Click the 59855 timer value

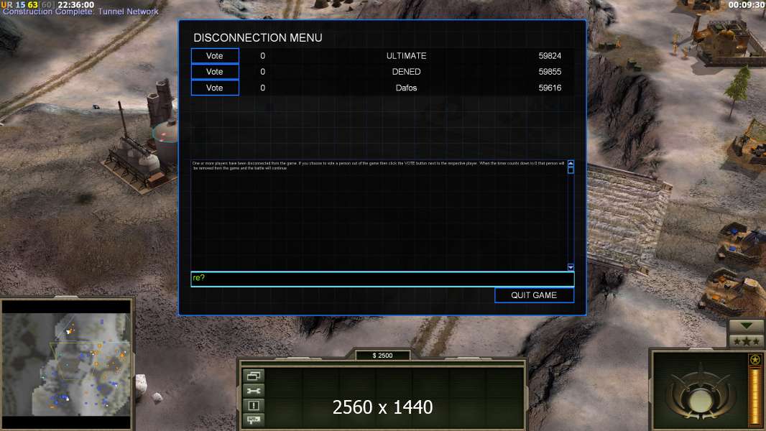550,72
